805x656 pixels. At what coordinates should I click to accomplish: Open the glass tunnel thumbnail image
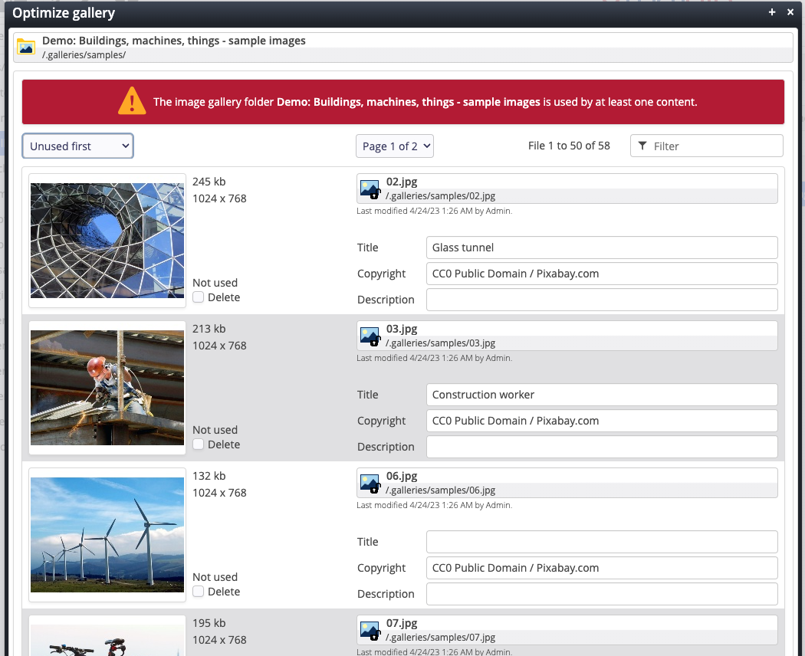(107, 241)
